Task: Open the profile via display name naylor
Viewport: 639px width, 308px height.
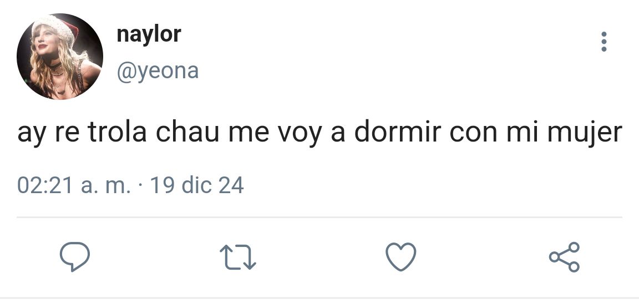Action: coord(149,34)
